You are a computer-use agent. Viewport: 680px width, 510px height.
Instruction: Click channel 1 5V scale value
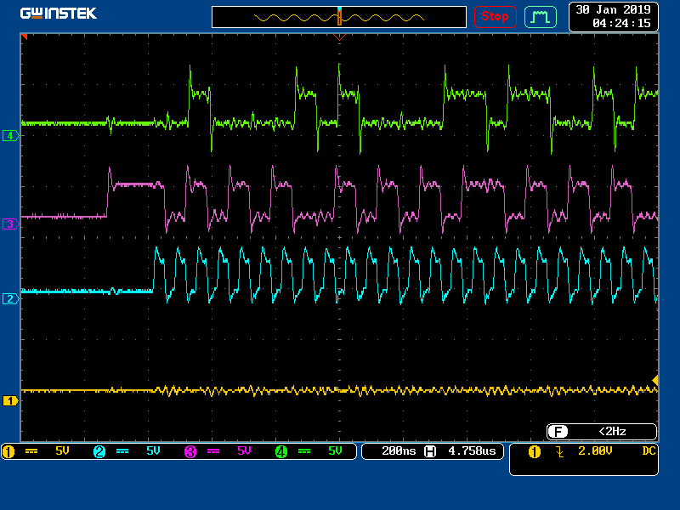62,451
